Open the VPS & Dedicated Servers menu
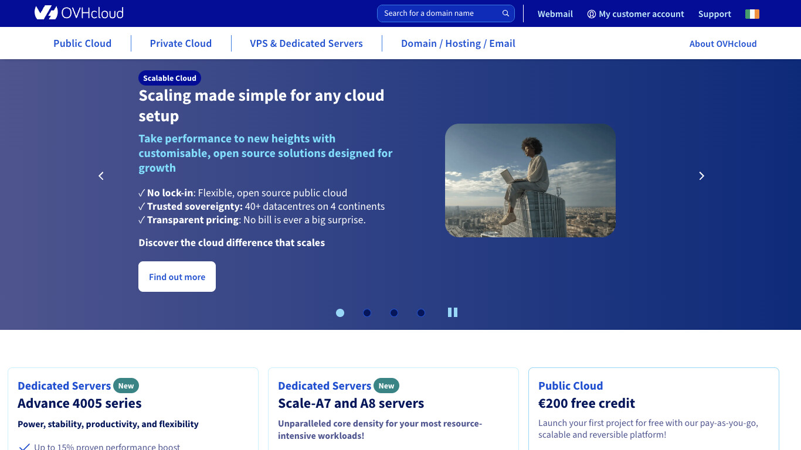801x450 pixels. (x=306, y=43)
